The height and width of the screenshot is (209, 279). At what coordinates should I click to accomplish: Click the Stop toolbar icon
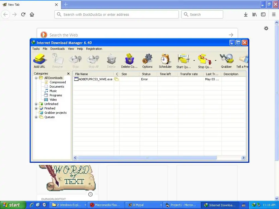click(75, 61)
